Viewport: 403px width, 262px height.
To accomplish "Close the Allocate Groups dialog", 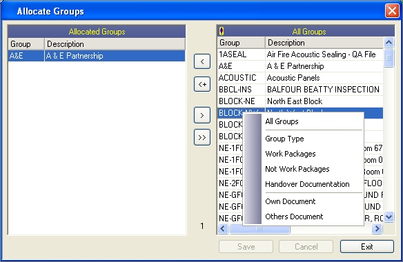I will tap(392, 11).
